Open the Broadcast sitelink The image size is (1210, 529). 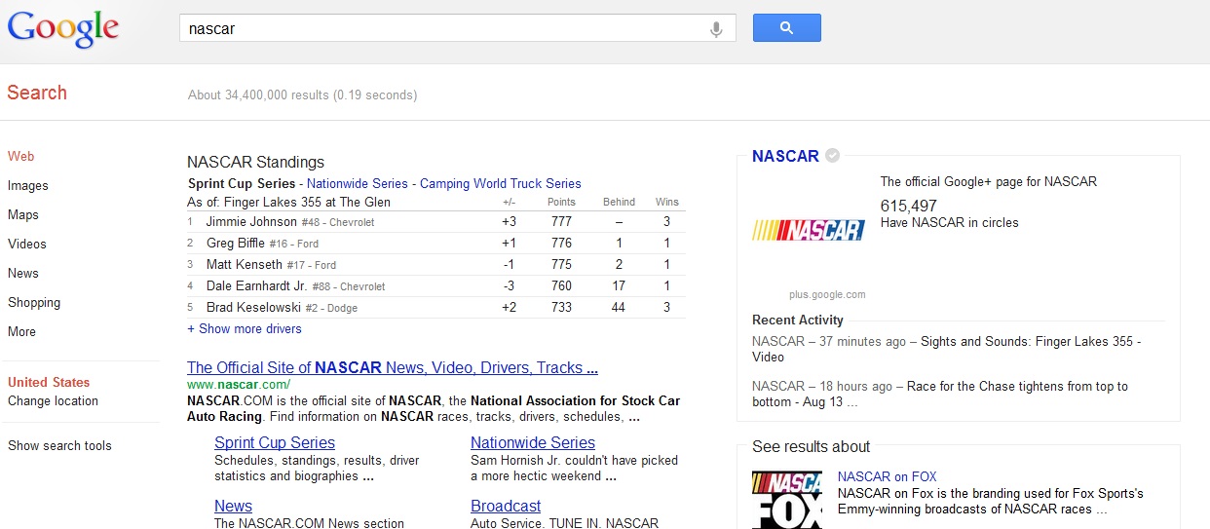[506, 506]
